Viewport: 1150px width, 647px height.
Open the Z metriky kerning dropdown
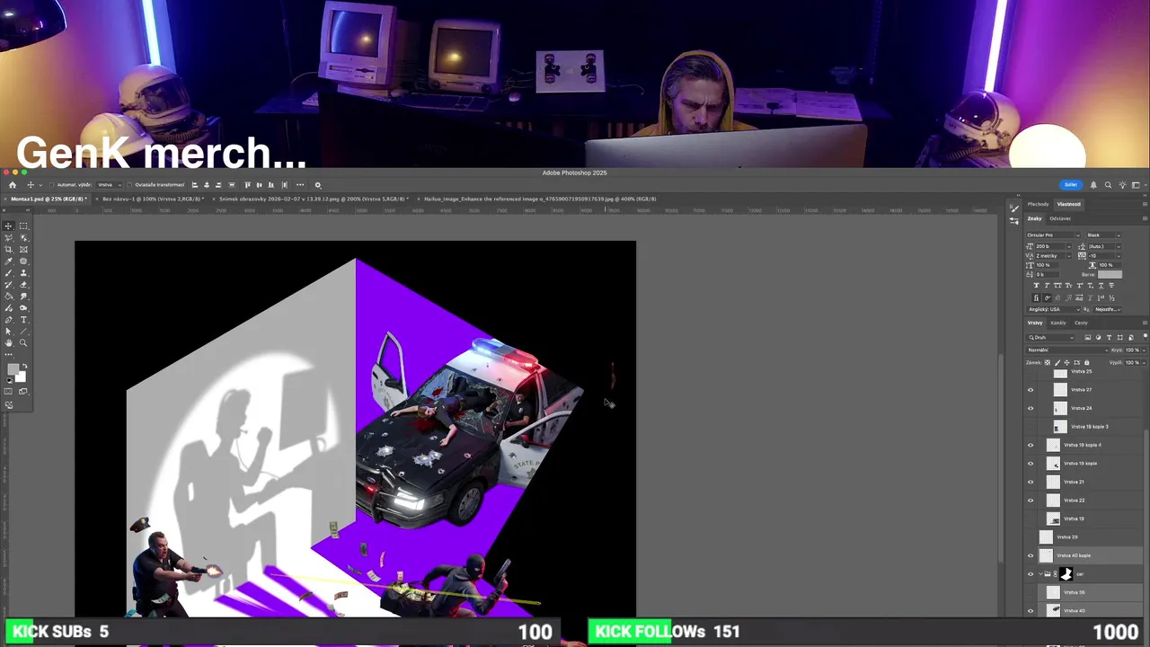pos(1069,256)
